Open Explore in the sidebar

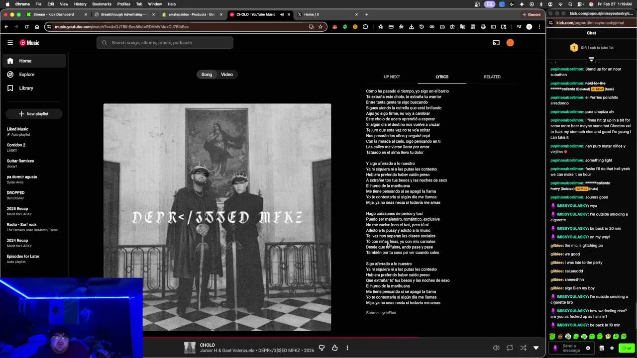34,75
